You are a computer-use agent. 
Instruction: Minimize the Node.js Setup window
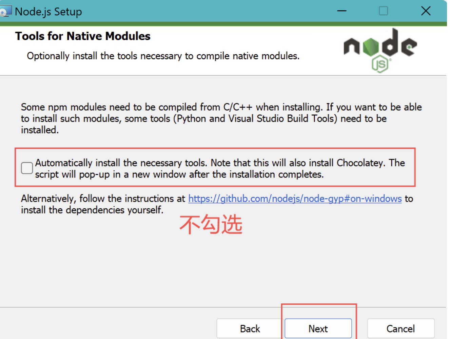[x=342, y=11]
